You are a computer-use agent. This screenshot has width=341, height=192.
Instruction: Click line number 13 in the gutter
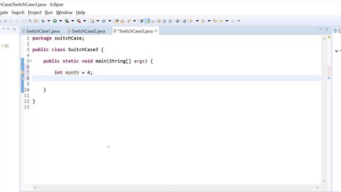[27, 107]
